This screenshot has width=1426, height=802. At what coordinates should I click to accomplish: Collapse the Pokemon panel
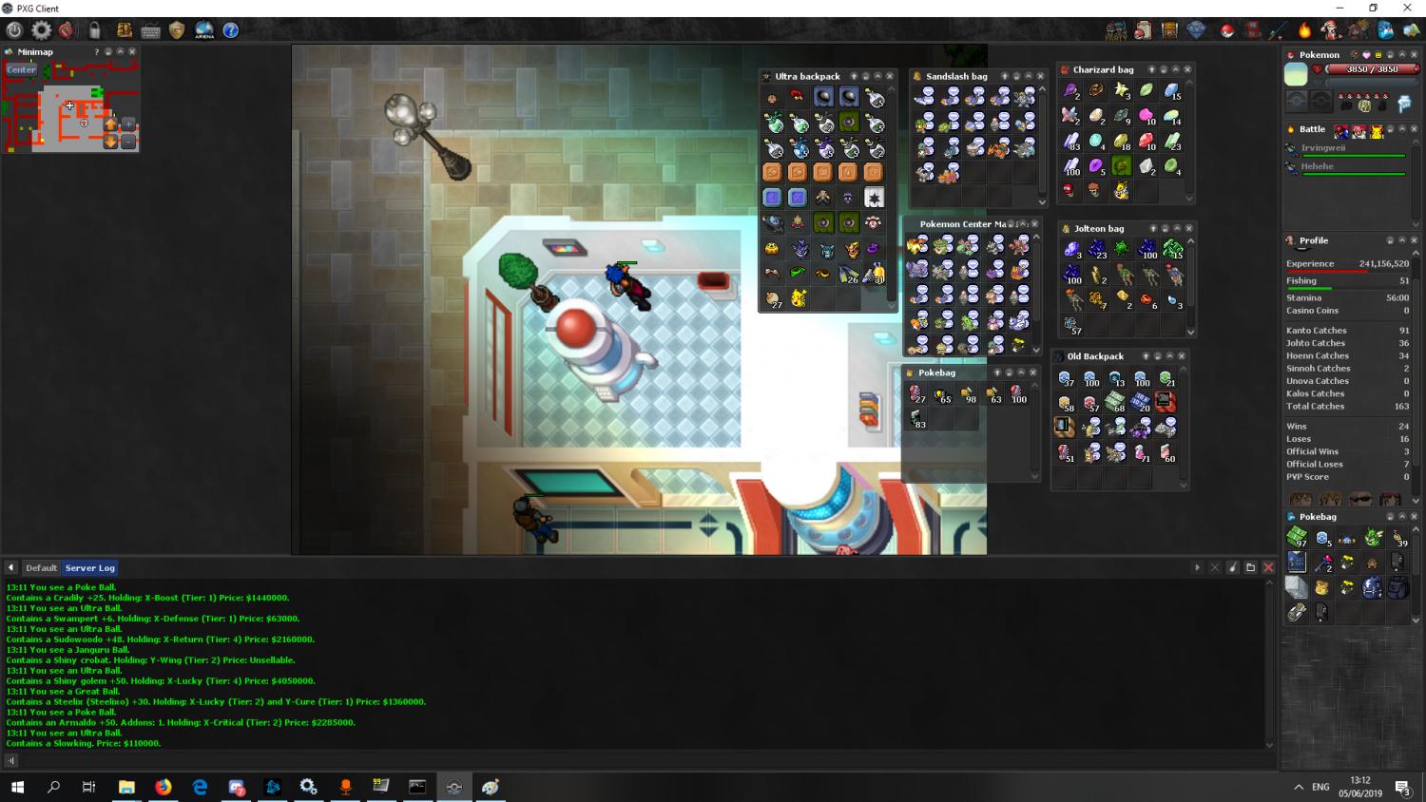1402,55
